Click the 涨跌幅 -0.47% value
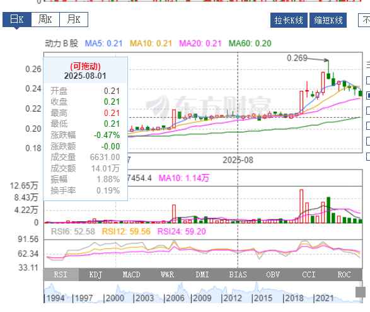370x312 pixels. tap(107, 135)
